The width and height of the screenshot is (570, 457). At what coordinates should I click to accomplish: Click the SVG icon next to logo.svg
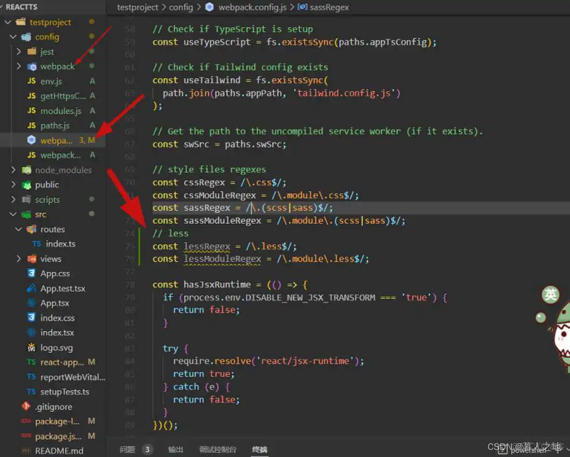click(32, 347)
